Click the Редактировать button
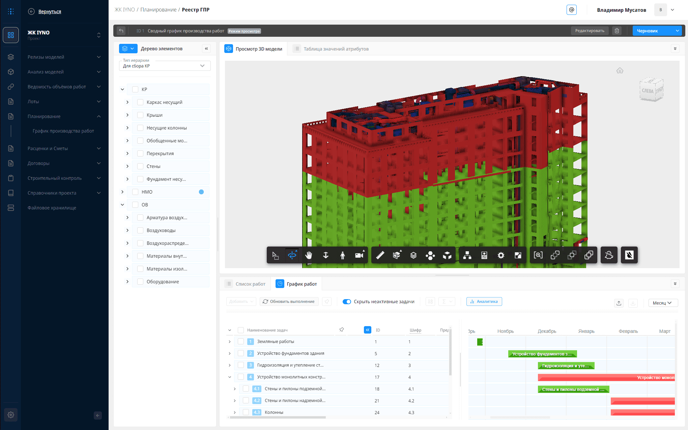Image resolution: width=688 pixels, height=430 pixels. pyautogui.click(x=590, y=31)
